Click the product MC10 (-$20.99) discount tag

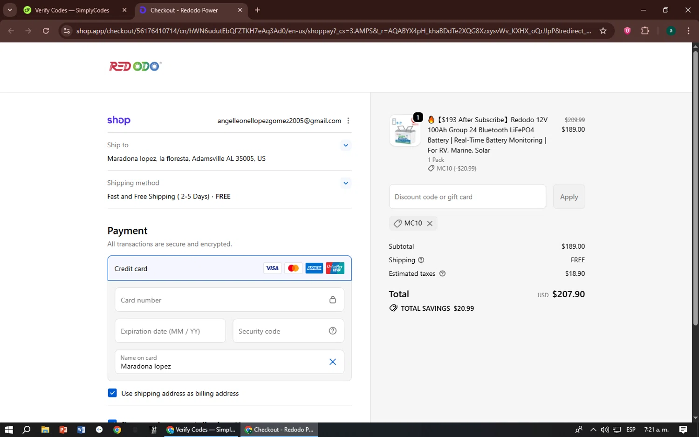[452, 169]
